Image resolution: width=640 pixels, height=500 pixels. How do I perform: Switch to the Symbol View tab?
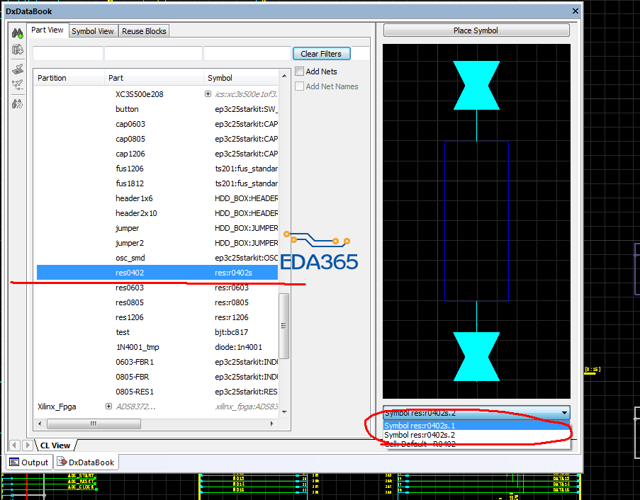pos(93,31)
